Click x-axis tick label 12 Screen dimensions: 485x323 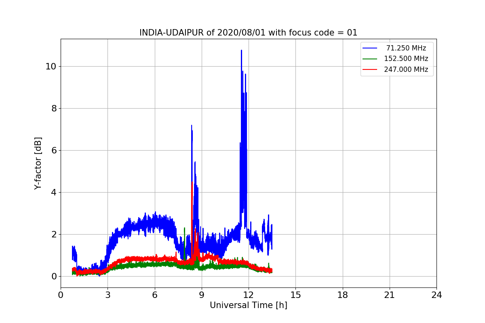click(x=249, y=295)
